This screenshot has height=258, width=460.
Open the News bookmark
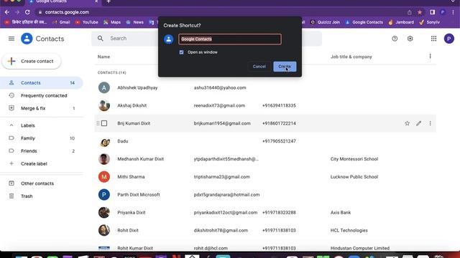pyautogui.click(x=135, y=22)
